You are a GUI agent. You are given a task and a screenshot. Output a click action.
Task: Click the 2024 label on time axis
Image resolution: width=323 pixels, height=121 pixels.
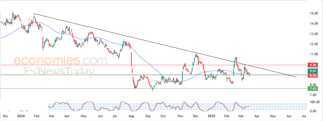click(x=21, y=116)
